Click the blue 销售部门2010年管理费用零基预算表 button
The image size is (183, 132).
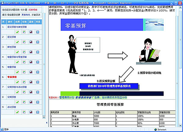[x=109, y=86]
